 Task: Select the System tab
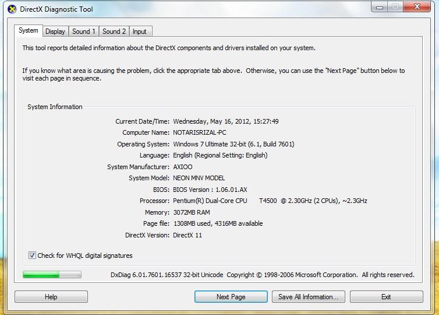tap(29, 30)
